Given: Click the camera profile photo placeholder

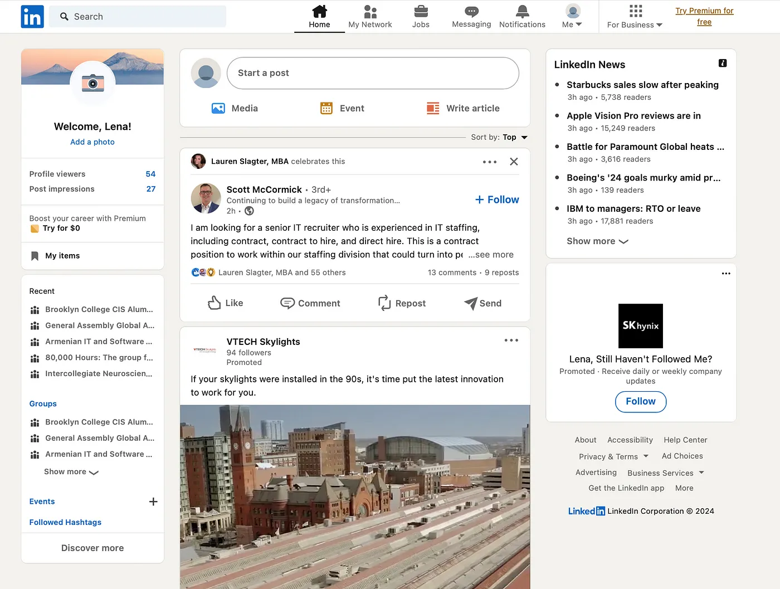Looking at the screenshot, I should click(x=92, y=83).
